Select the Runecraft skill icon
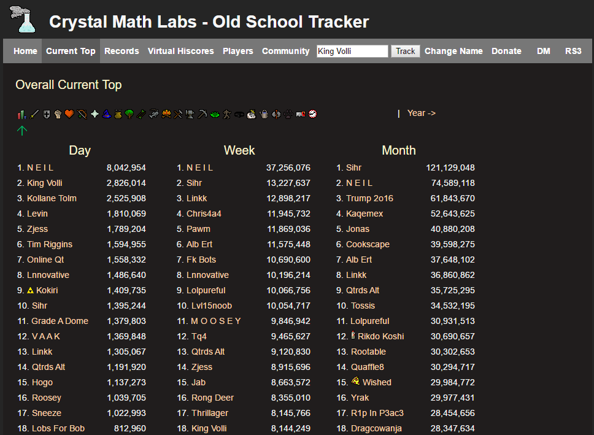Screen dimensions: 594x435 277,114
